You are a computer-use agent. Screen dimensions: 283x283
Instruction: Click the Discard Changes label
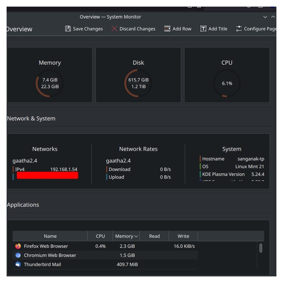tap(137, 29)
